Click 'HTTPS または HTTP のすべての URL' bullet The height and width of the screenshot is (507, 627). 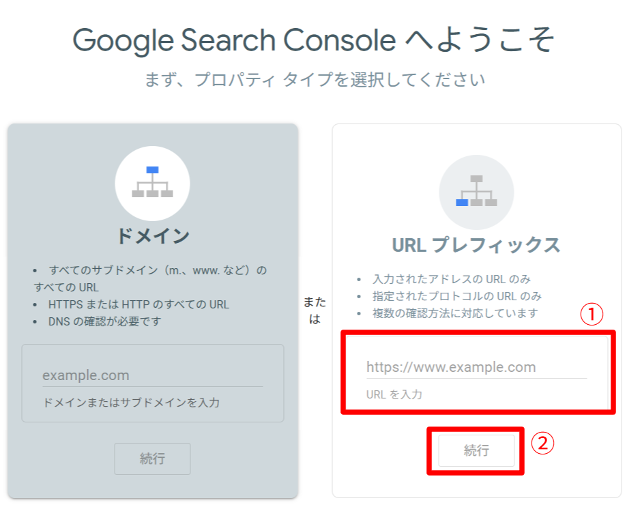pyautogui.click(x=138, y=304)
